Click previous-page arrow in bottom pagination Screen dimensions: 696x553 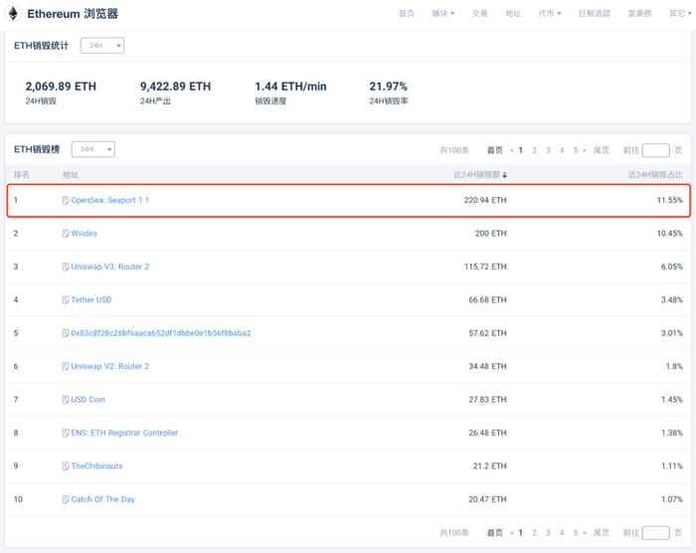click(512, 533)
